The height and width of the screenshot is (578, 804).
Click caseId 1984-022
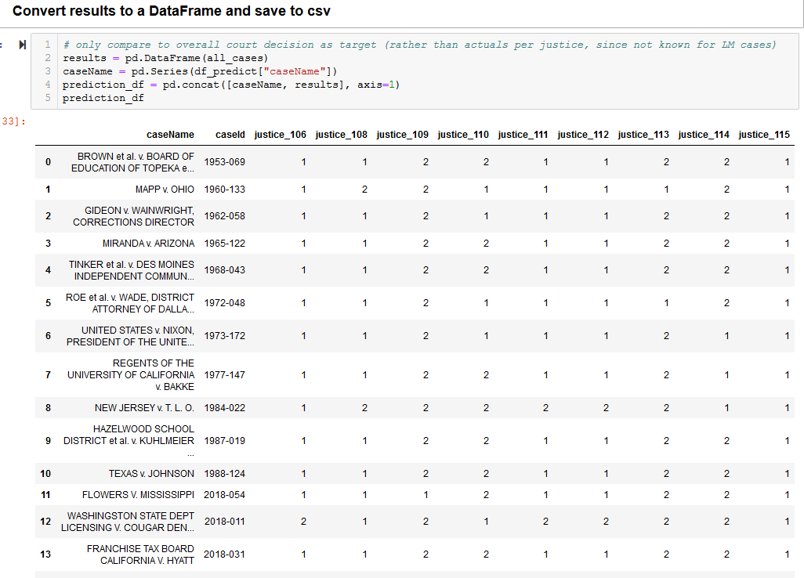tap(225, 407)
